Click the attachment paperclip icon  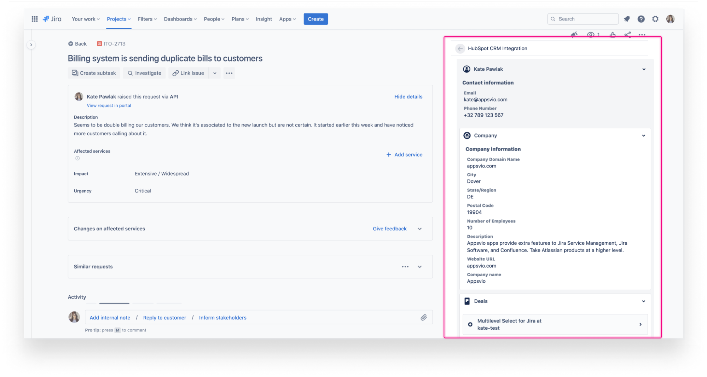point(424,318)
